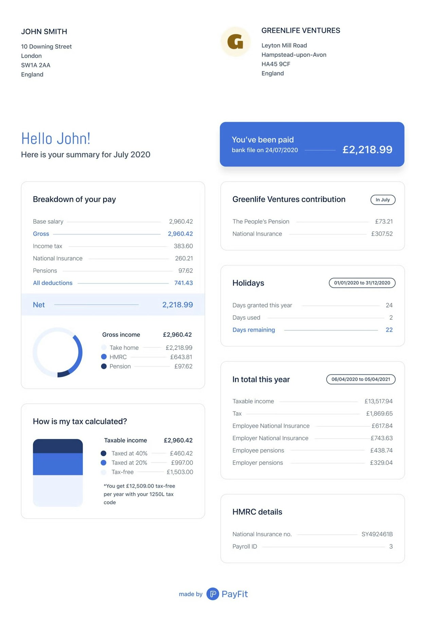The width and height of the screenshot is (424, 624).
Task: Click the HMRC amount £643.81
Action: tap(181, 357)
